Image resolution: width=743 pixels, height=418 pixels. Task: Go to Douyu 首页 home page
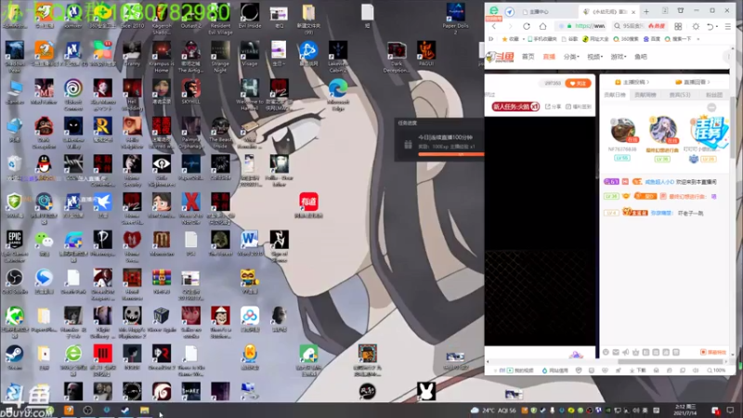tap(528, 57)
